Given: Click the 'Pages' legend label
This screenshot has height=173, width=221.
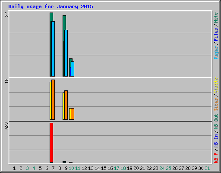Looking at the screenshot, I should pyautogui.click(x=216, y=53).
